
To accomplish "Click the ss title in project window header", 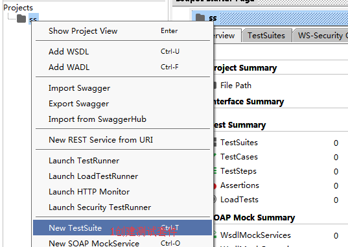I will tap(213, 18).
